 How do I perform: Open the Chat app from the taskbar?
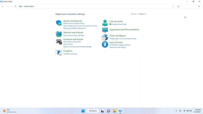click(108, 111)
